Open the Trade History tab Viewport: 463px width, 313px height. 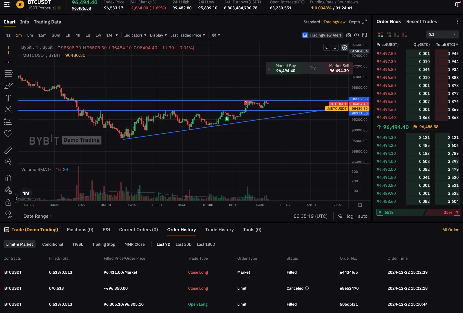coord(219,230)
